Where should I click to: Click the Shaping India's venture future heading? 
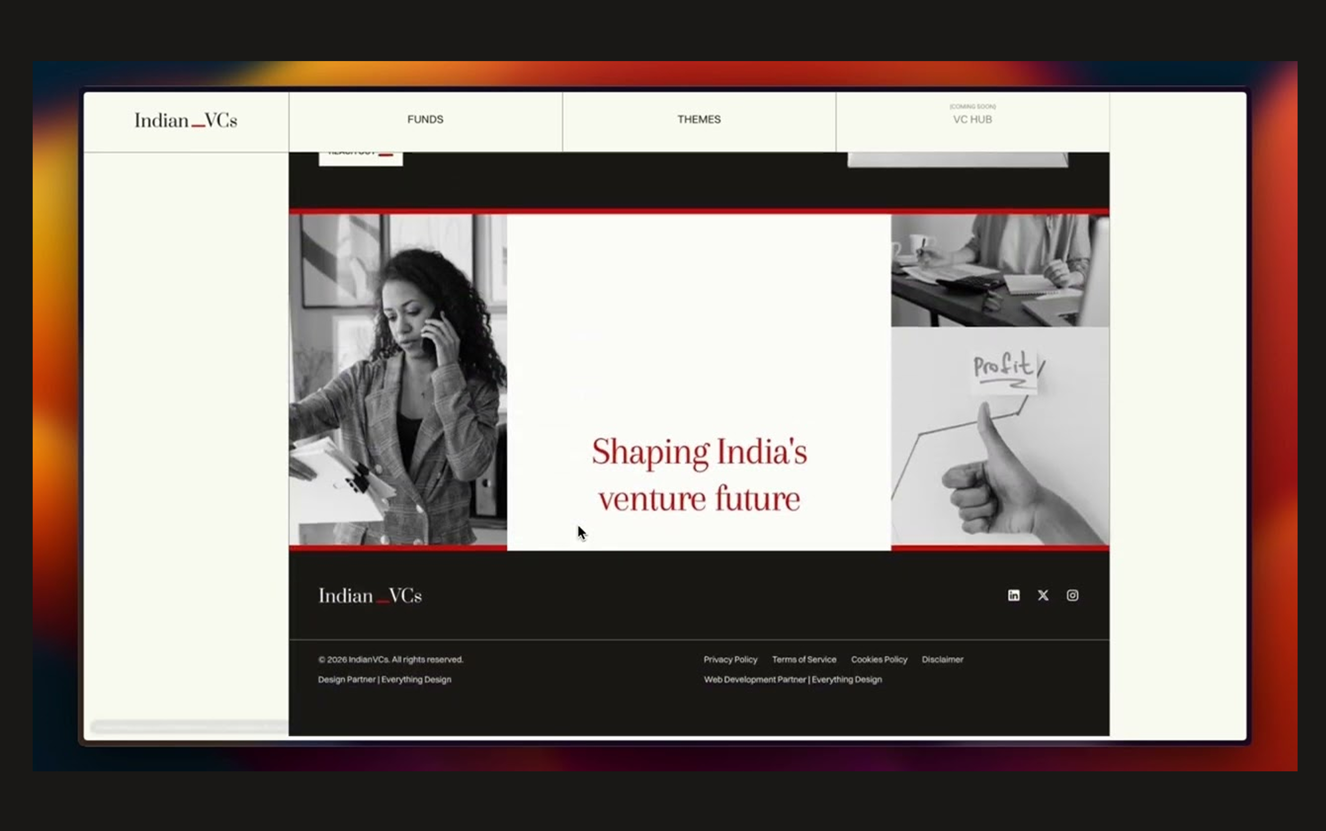point(699,475)
